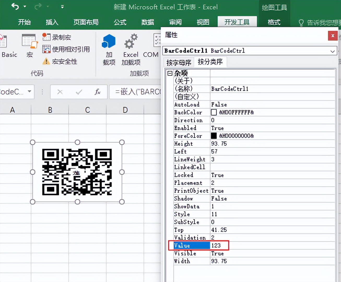Close the 属性 properties window

click(x=333, y=36)
